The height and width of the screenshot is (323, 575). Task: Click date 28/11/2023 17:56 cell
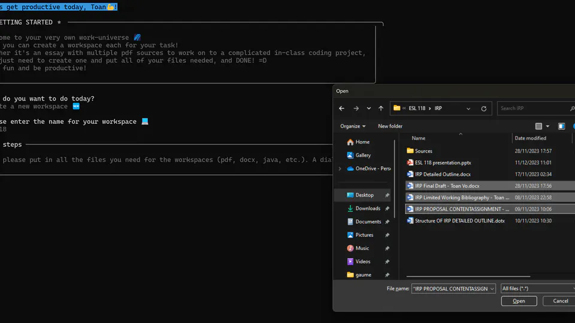pyautogui.click(x=533, y=185)
